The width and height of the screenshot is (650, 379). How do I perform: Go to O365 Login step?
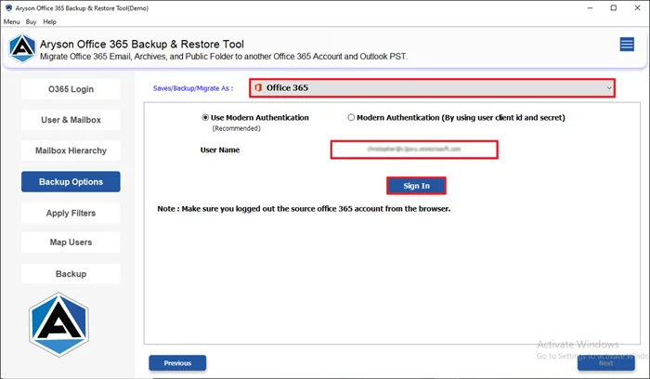(71, 89)
